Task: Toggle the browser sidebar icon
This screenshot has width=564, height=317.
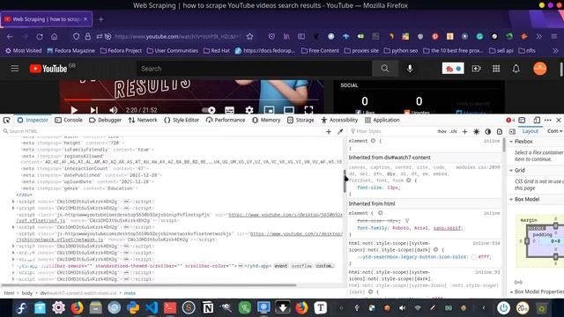Action: tap(301, 36)
